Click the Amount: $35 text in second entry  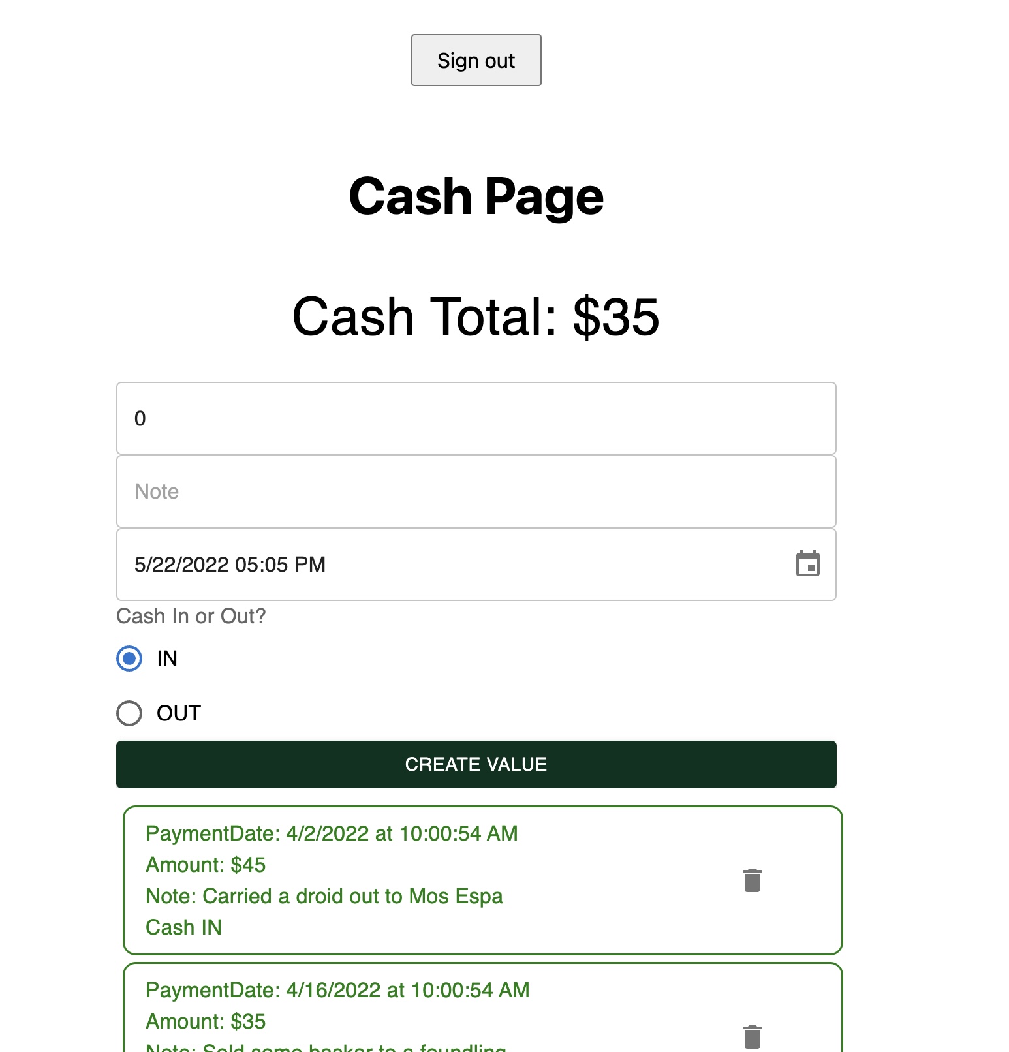(x=206, y=1021)
